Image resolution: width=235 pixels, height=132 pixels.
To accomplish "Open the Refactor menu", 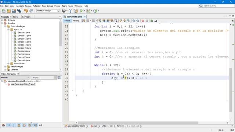I will (37, 6).
